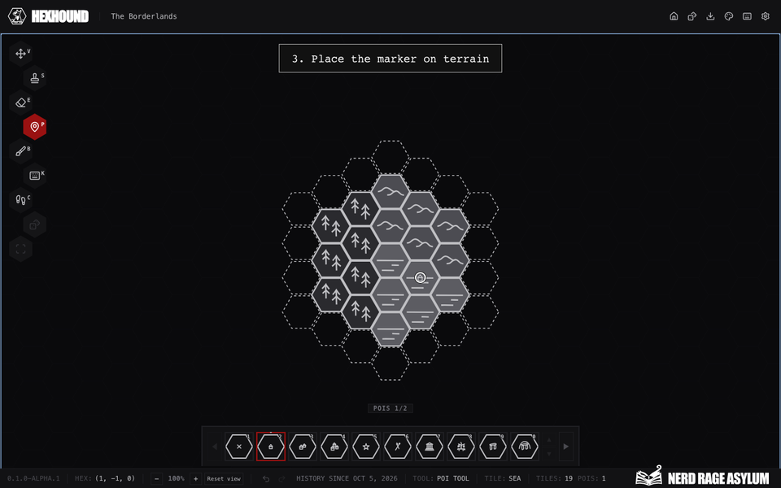Zoom out with the minus button
This screenshot has width=781, height=488.
pos(157,478)
